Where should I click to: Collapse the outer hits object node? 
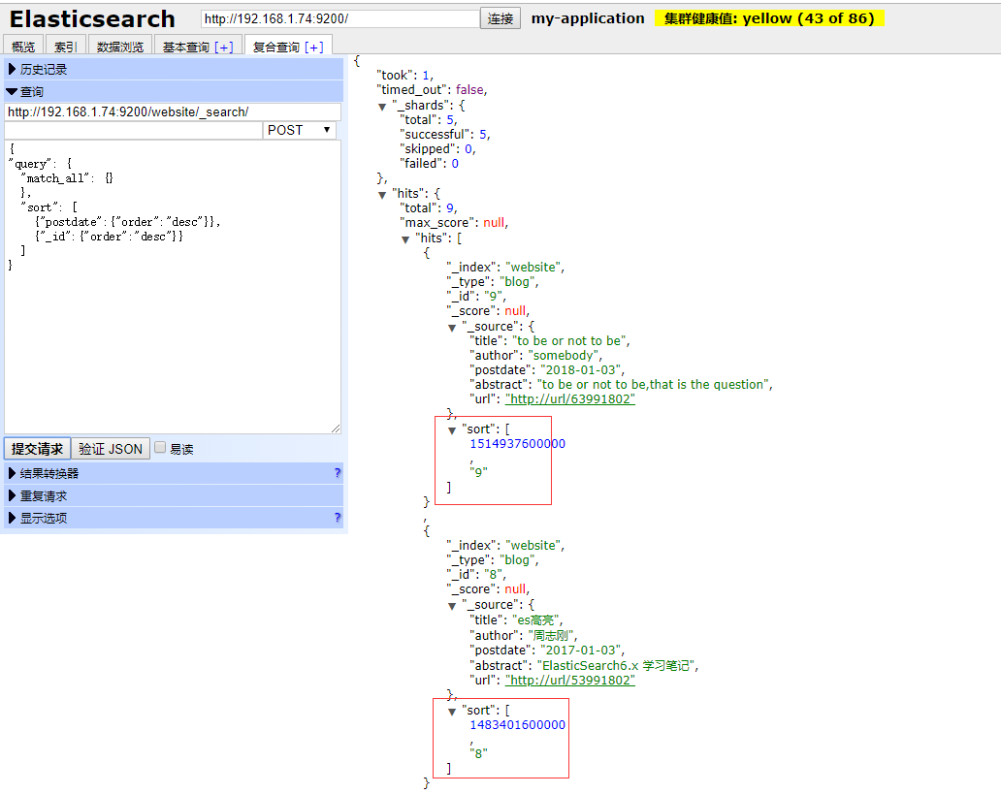coord(382,195)
